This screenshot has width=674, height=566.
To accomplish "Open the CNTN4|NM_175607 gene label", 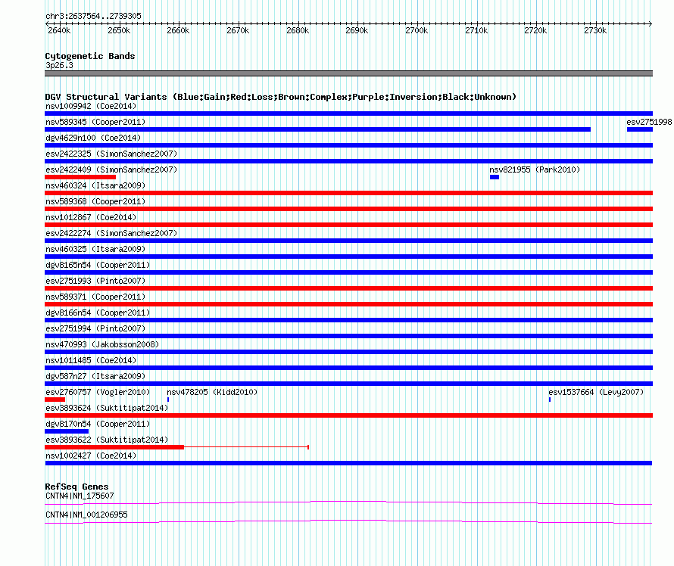I will pyautogui.click(x=80, y=496).
